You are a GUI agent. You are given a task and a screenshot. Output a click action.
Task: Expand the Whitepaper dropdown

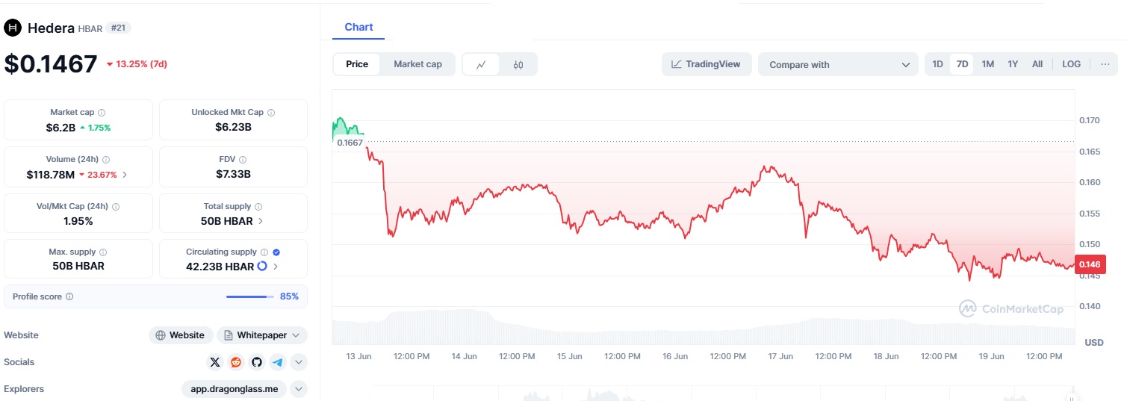pos(262,335)
